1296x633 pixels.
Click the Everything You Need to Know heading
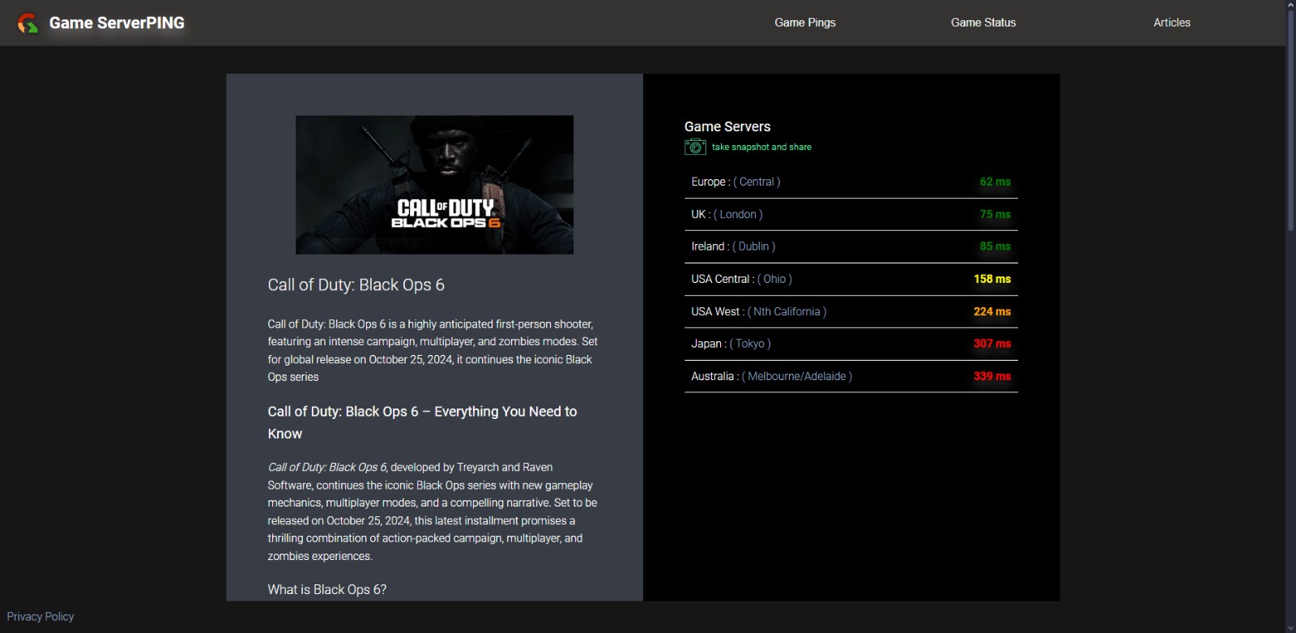point(422,422)
